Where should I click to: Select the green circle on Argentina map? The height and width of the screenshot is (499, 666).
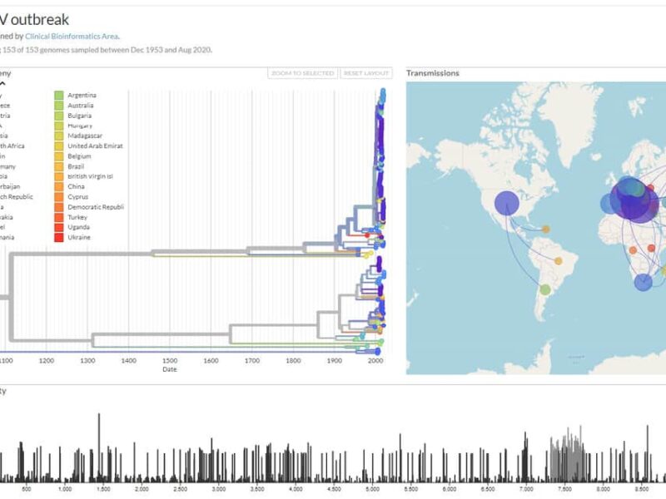click(x=544, y=289)
